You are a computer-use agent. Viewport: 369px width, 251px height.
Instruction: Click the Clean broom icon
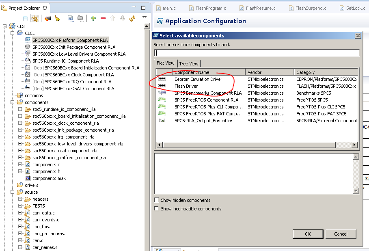click(57, 18)
